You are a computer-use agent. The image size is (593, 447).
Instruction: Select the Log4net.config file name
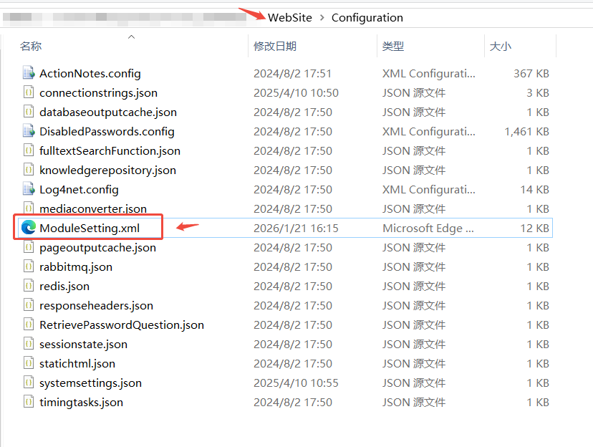(79, 189)
